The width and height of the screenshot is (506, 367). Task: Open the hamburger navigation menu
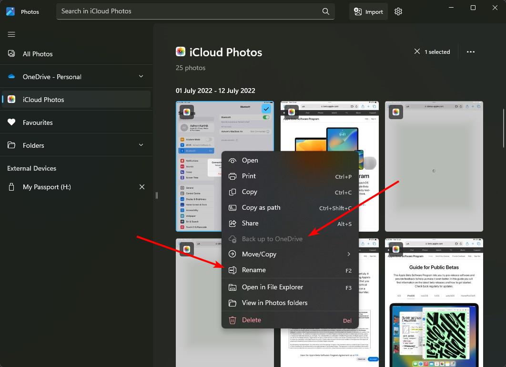11,34
